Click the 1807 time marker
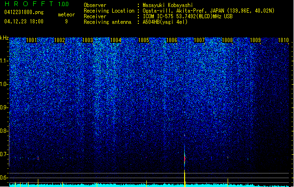Screen dimensions: 294x187 tap(199, 40)
